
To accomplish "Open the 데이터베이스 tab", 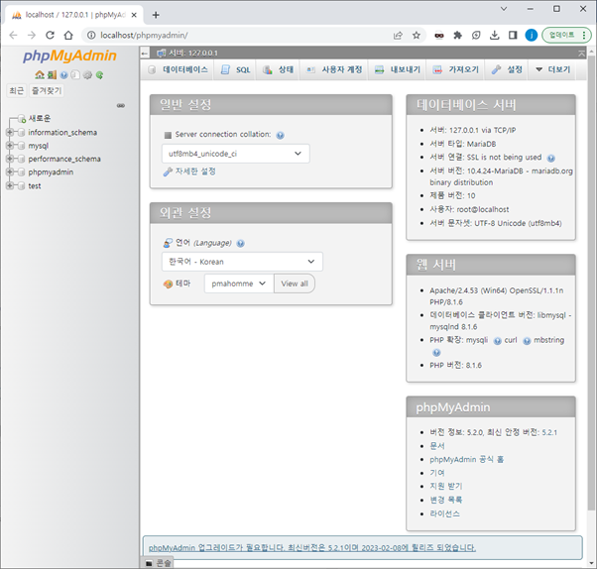I will pos(178,69).
